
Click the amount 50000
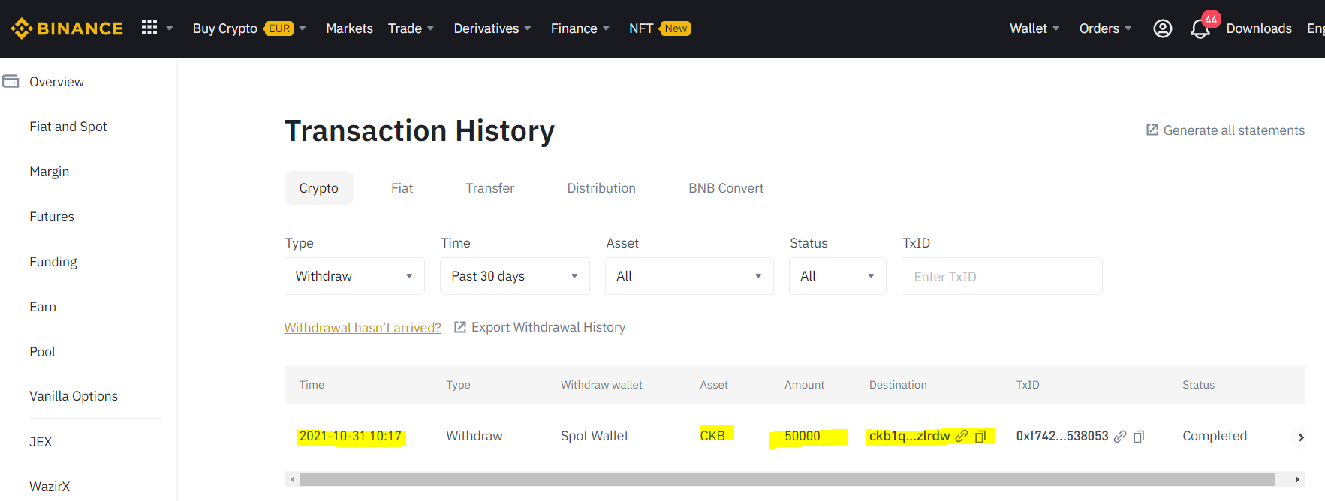(x=803, y=436)
